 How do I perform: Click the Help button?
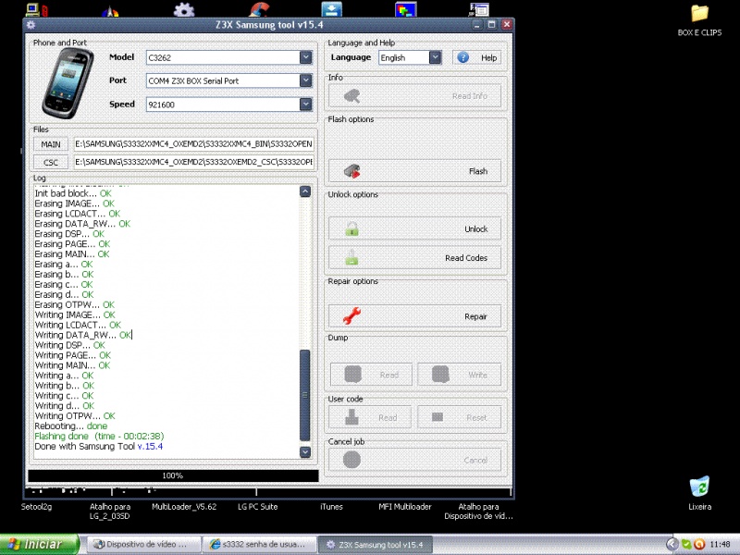476,57
